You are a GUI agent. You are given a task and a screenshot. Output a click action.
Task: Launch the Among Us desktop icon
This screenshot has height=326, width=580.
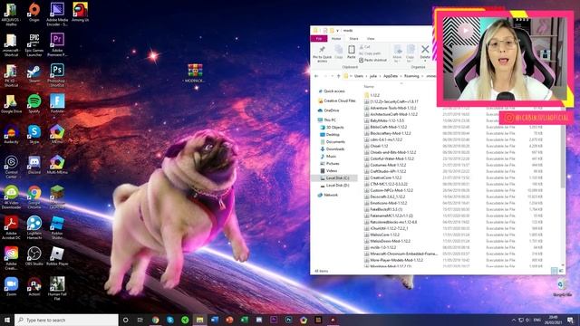click(x=81, y=12)
